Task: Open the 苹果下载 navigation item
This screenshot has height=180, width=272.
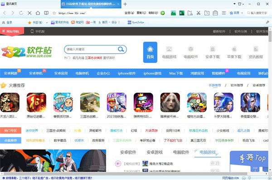Action: point(234,52)
